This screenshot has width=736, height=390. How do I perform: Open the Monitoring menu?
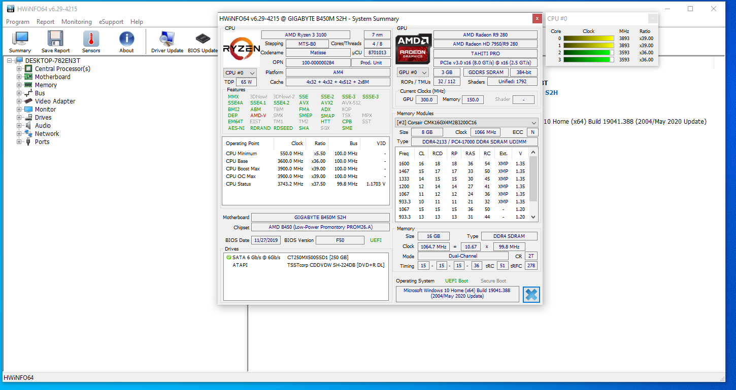pos(77,22)
